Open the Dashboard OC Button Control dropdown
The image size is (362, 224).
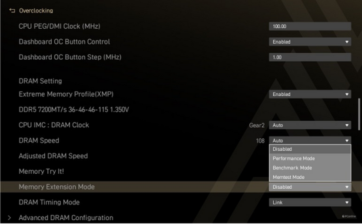(x=310, y=42)
